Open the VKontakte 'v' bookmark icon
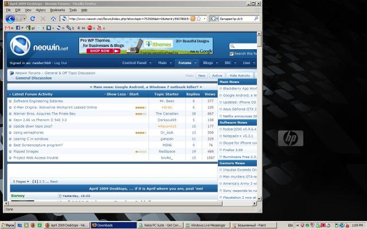The image size is (367, 229). 48,28
